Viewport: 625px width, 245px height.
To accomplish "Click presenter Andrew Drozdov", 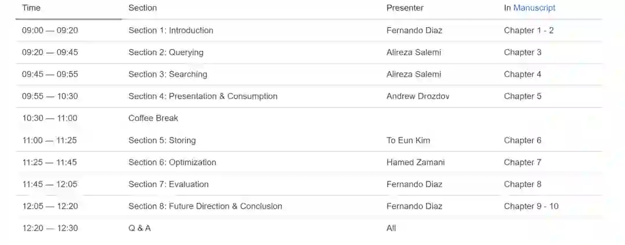I will (x=418, y=96).
